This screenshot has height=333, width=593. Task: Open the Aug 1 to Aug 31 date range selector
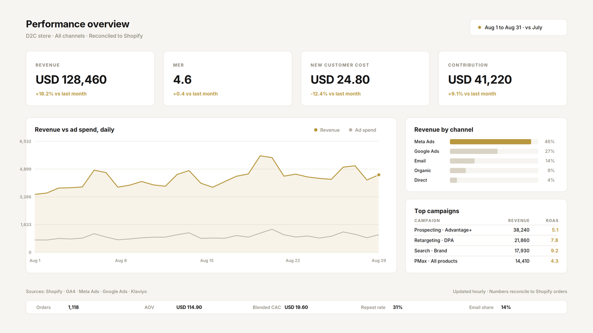518,28
